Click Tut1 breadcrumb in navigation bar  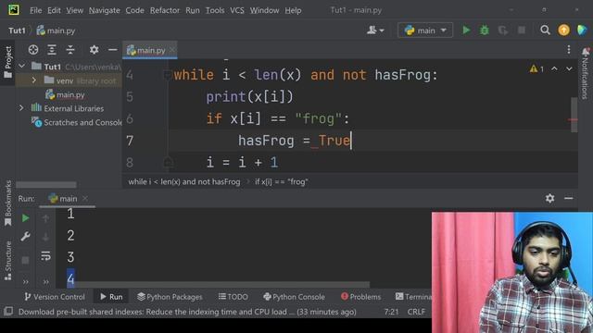[x=17, y=31]
